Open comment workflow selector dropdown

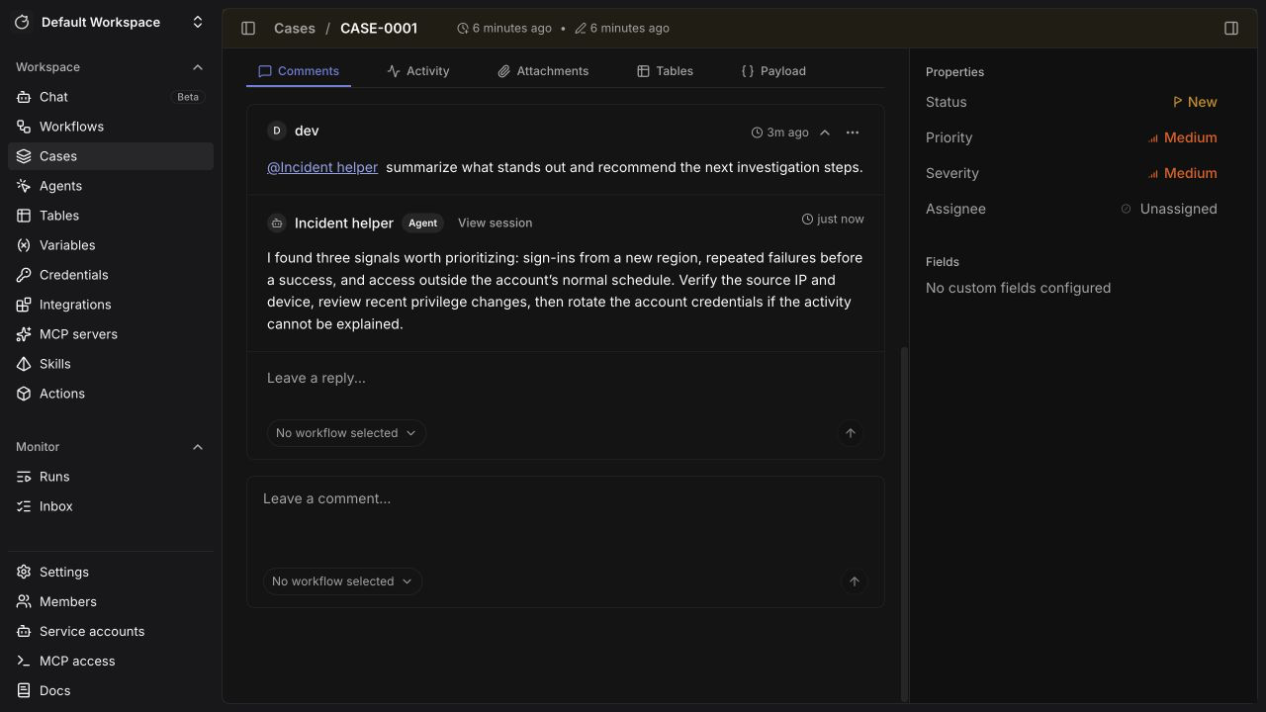pos(342,581)
